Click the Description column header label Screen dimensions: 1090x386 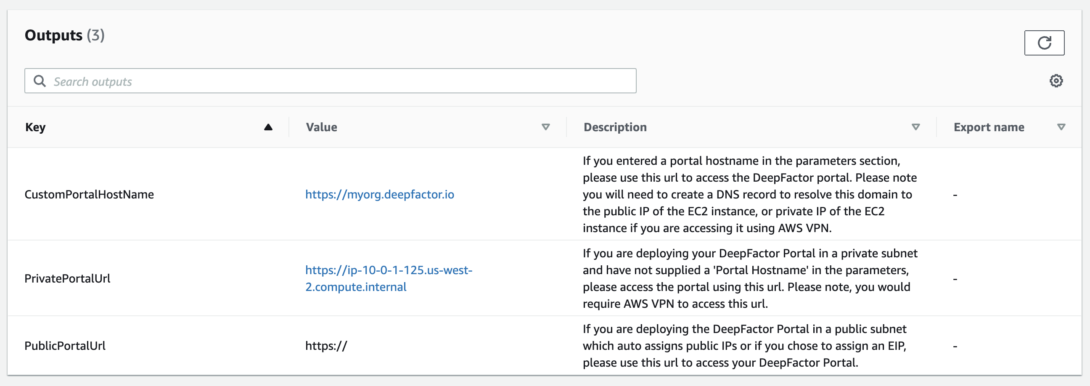[615, 127]
